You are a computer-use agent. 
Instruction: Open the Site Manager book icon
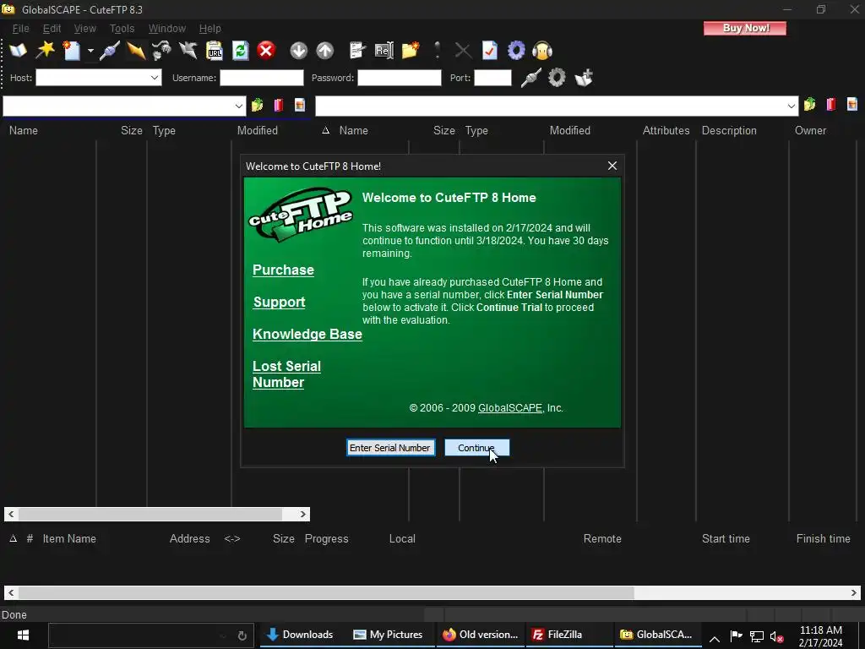click(x=18, y=51)
